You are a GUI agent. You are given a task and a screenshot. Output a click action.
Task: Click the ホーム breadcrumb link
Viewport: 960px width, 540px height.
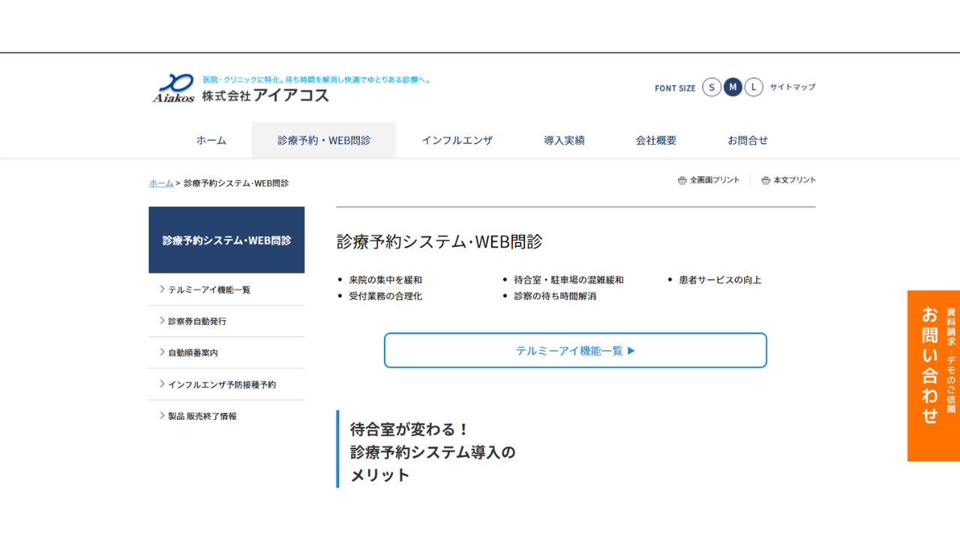(161, 183)
